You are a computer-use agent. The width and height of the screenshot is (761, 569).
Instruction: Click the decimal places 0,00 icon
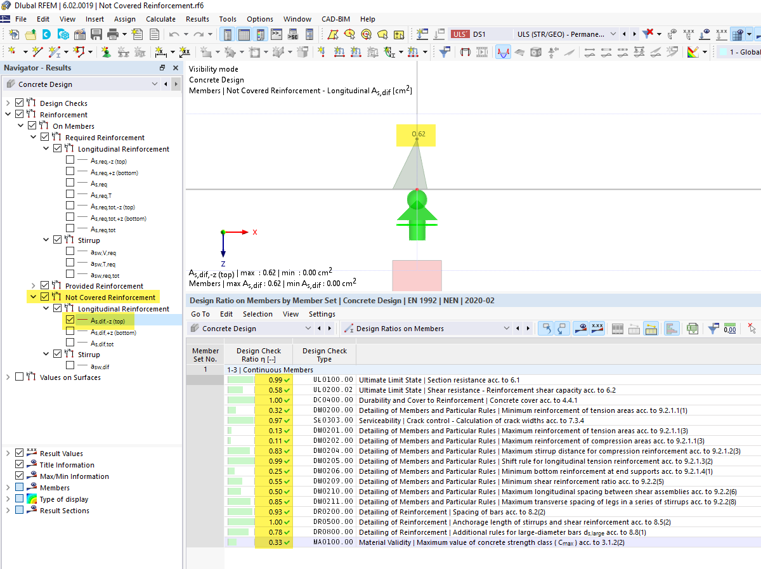[730, 329]
